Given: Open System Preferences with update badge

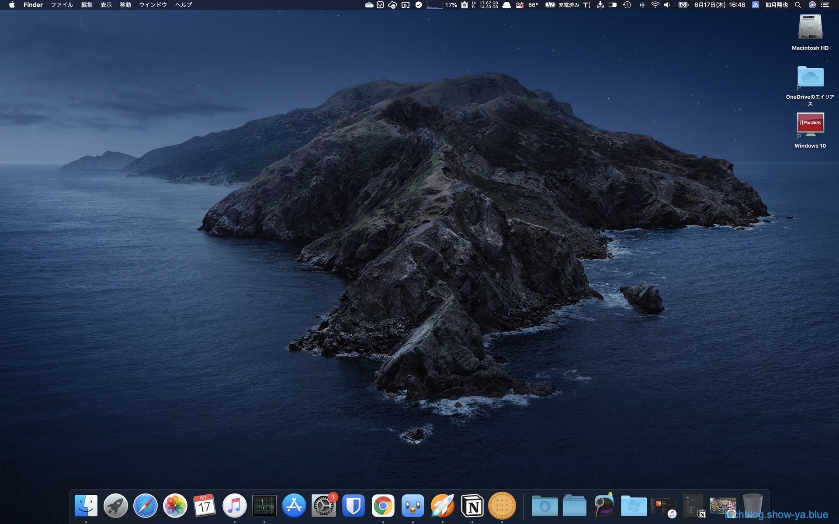Looking at the screenshot, I should click(323, 506).
